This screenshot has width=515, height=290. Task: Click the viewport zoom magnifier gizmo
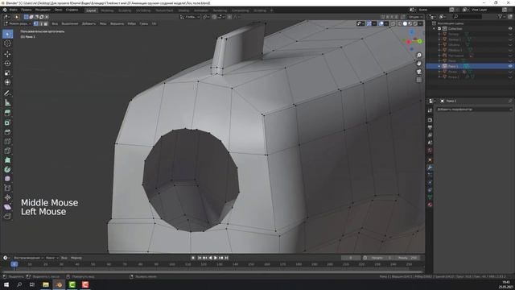click(419, 56)
